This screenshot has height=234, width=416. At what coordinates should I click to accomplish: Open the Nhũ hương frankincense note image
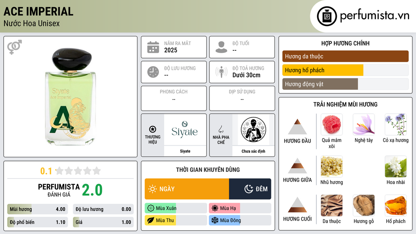pyautogui.click(x=331, y=166)
